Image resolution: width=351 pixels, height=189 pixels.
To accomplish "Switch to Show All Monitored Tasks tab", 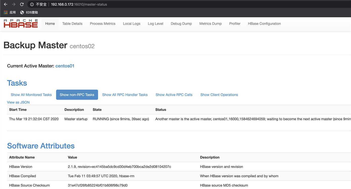I will [x=31, y=95].
